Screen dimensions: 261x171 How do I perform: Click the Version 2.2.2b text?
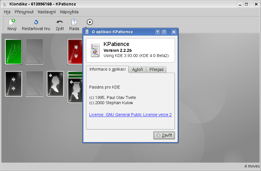[x=118, y=50]
